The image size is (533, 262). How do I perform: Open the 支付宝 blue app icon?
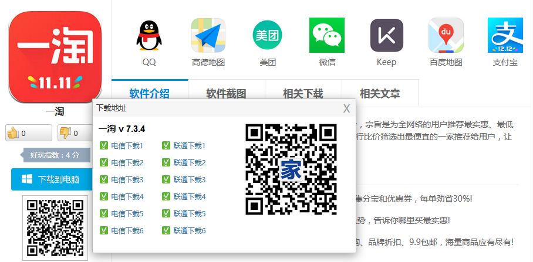(x=505, y=35)
